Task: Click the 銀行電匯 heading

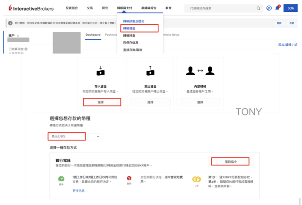Action: 63,160
